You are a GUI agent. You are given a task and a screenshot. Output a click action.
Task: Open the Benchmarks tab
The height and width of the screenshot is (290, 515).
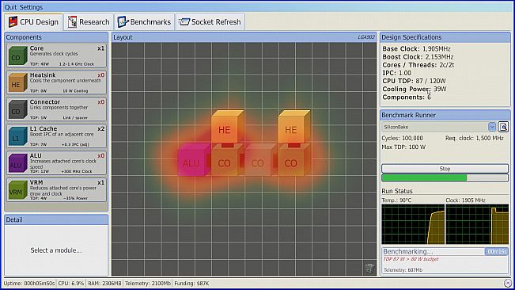tap(144, 22)
